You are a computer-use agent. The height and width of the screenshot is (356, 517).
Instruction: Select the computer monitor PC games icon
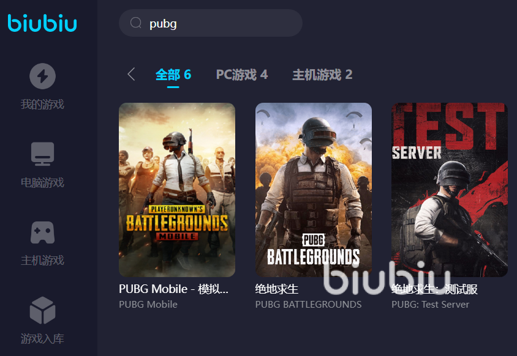pos(42,154)
